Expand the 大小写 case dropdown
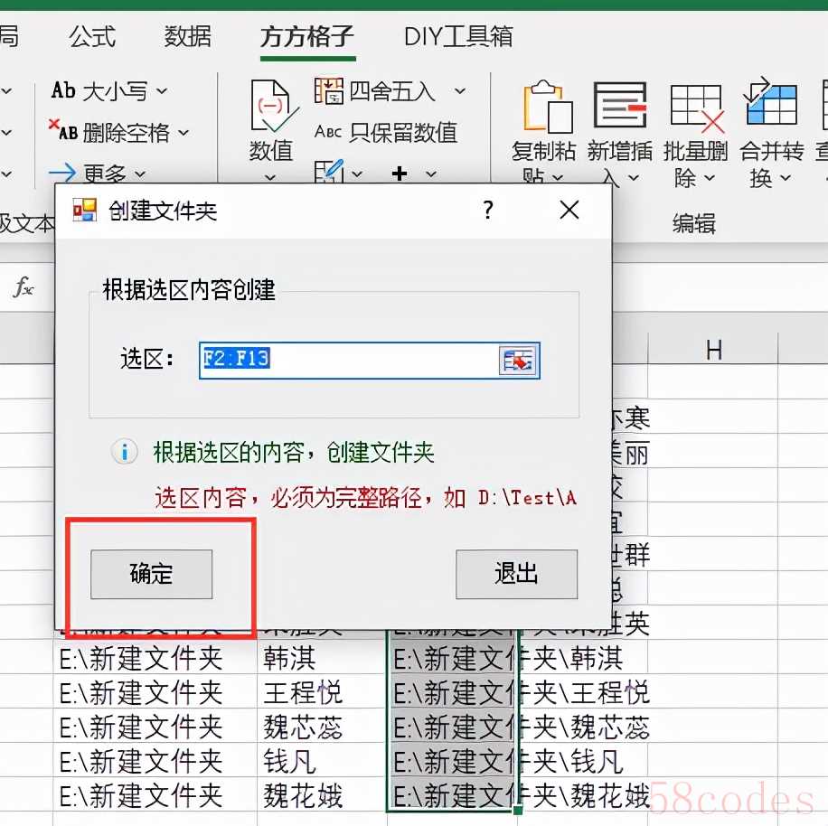Image resolution: width=828 pixels, height=826 pixels. [162, 91]
